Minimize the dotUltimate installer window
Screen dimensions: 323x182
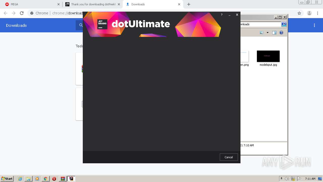pyautogui.click(x=229, y=15)
